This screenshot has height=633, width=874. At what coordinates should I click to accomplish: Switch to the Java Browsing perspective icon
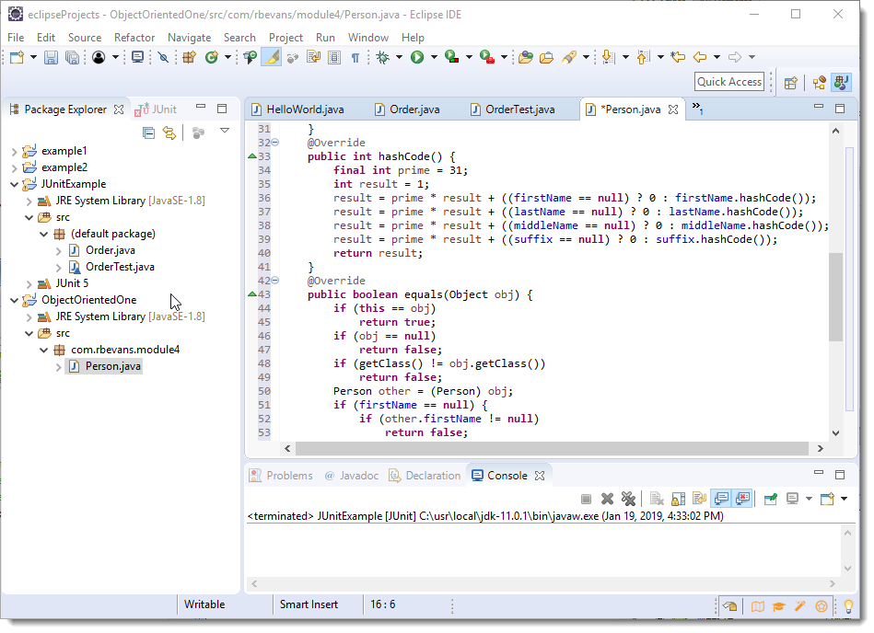pyautogui.click(x=820, y=83)
